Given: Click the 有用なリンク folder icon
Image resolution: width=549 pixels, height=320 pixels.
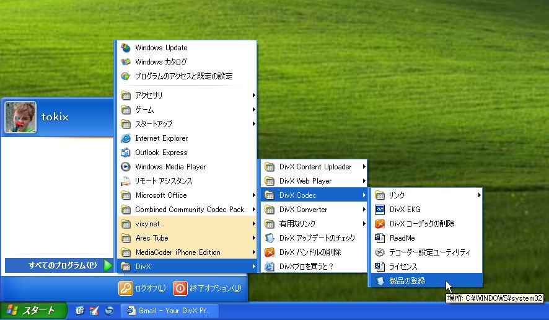Looking at the screenshot, I should (x=270, y=224).
